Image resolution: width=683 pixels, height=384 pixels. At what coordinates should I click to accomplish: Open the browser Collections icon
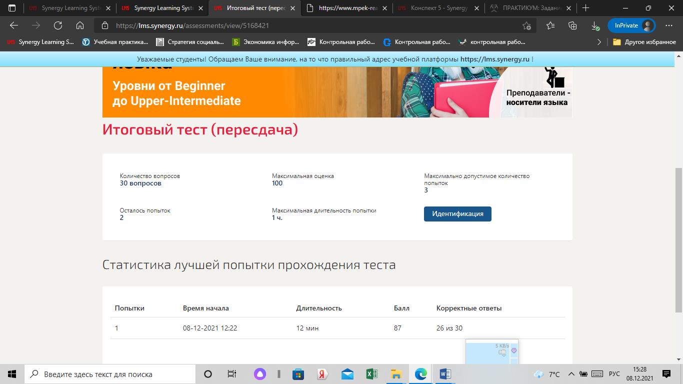pyautogui.click(x=572, y=25)
